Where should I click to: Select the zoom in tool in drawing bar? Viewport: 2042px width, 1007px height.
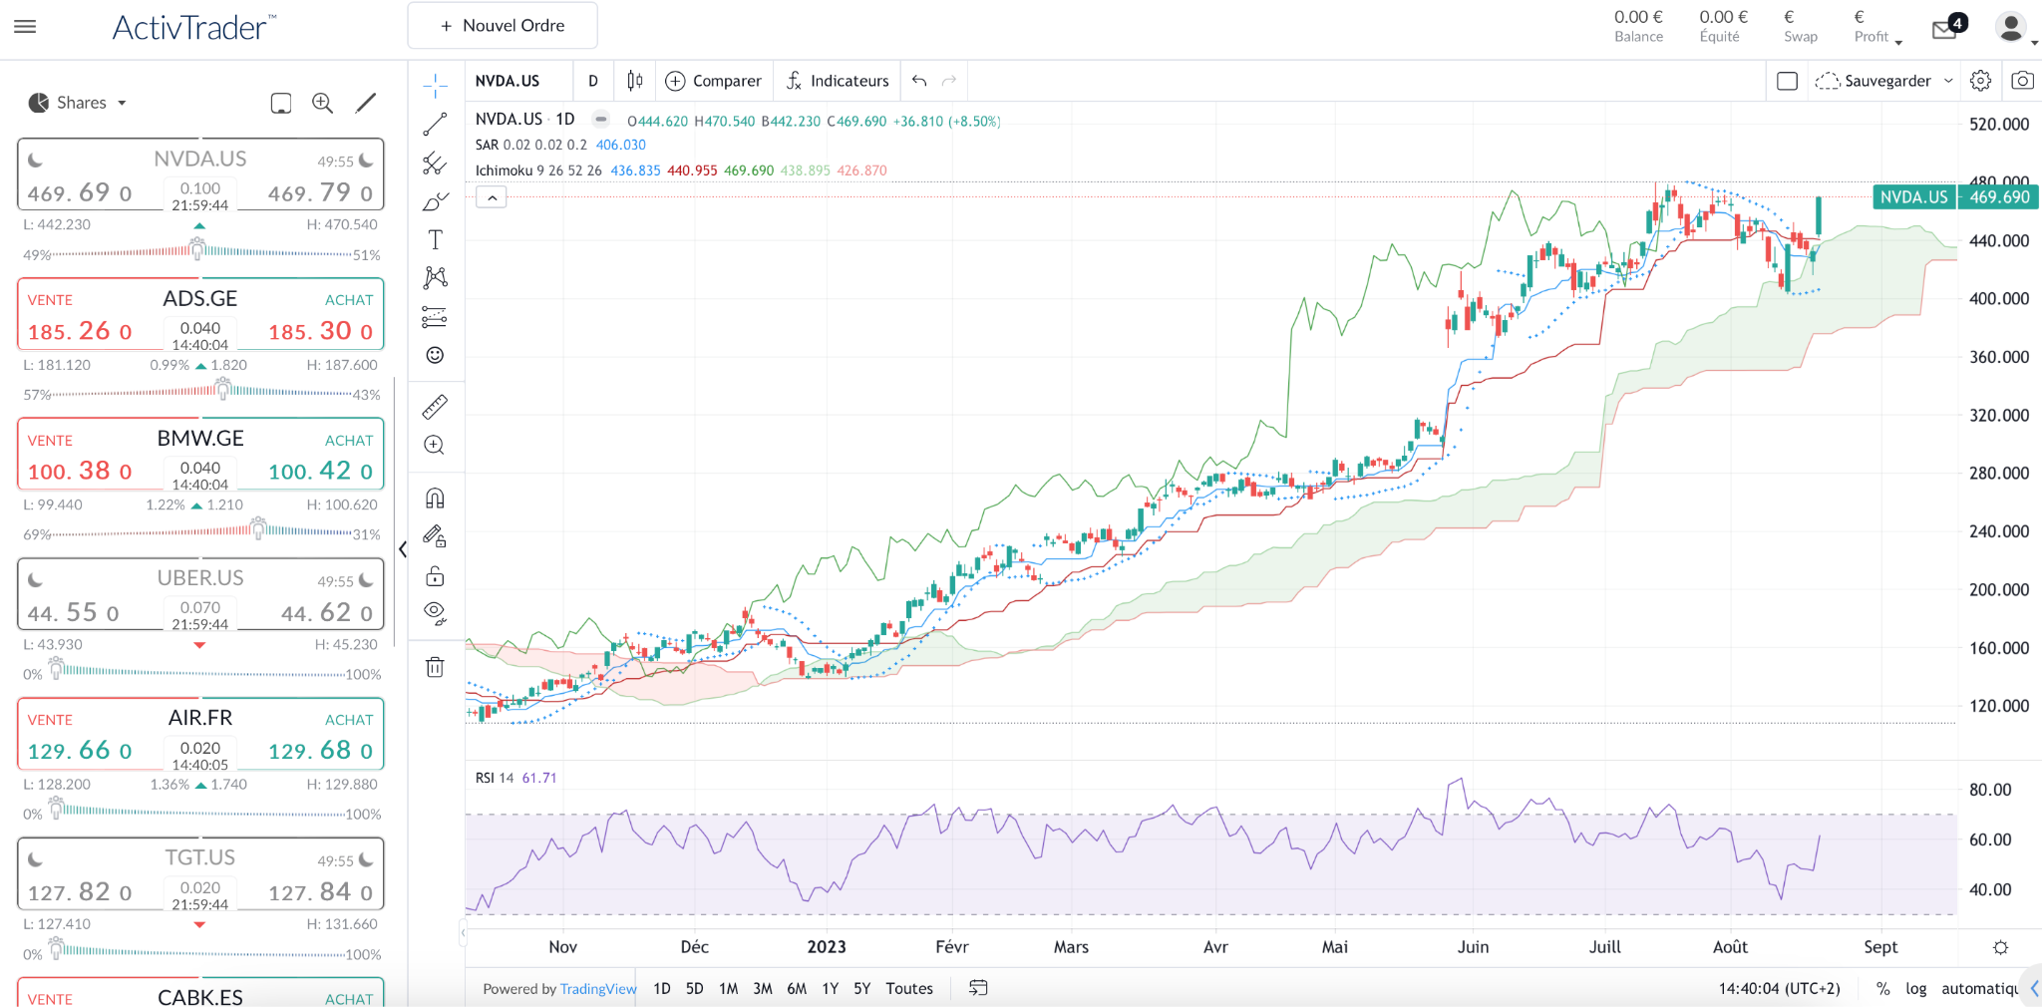click(435, 445)
